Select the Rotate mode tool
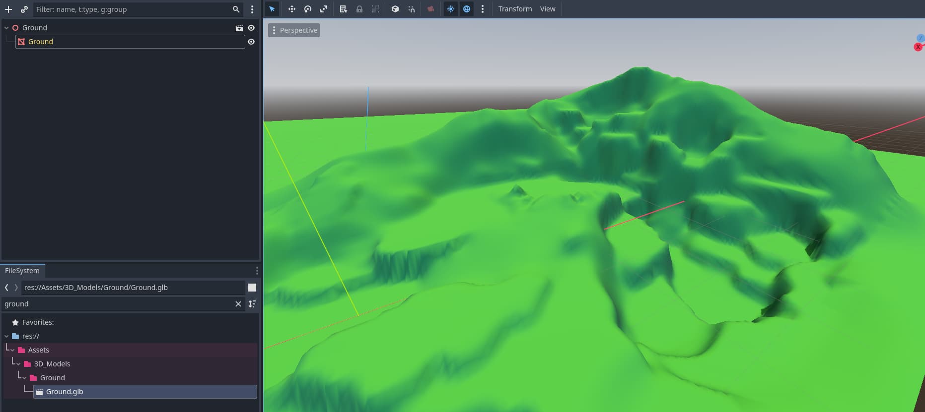This screenshot has width=925, height=412. coord(308,9)
